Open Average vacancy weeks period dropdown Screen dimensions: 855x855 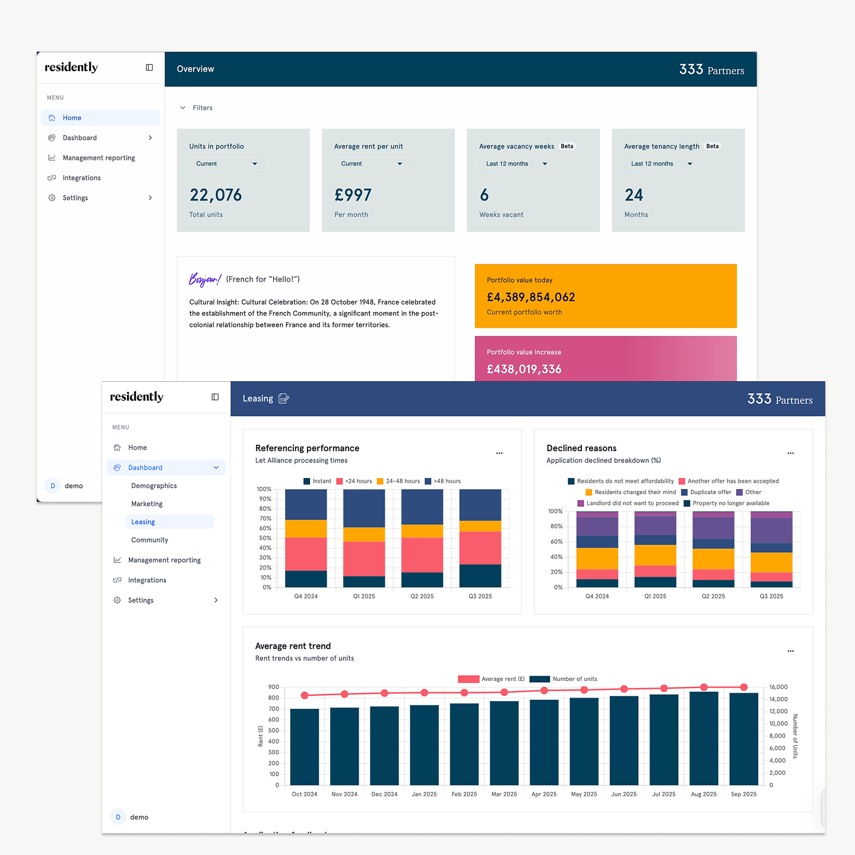click(x=517, y=164)
